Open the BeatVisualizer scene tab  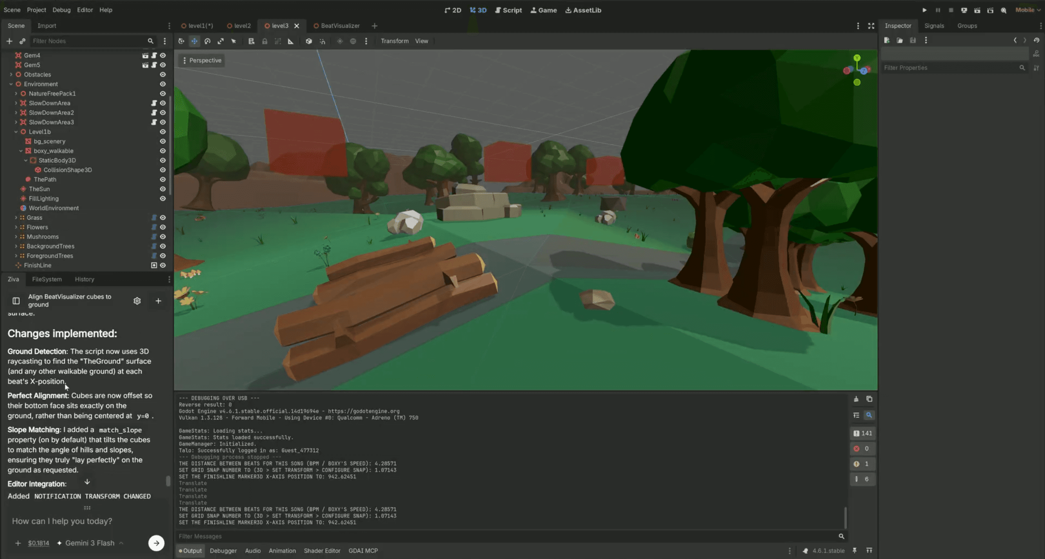(336, 26)
